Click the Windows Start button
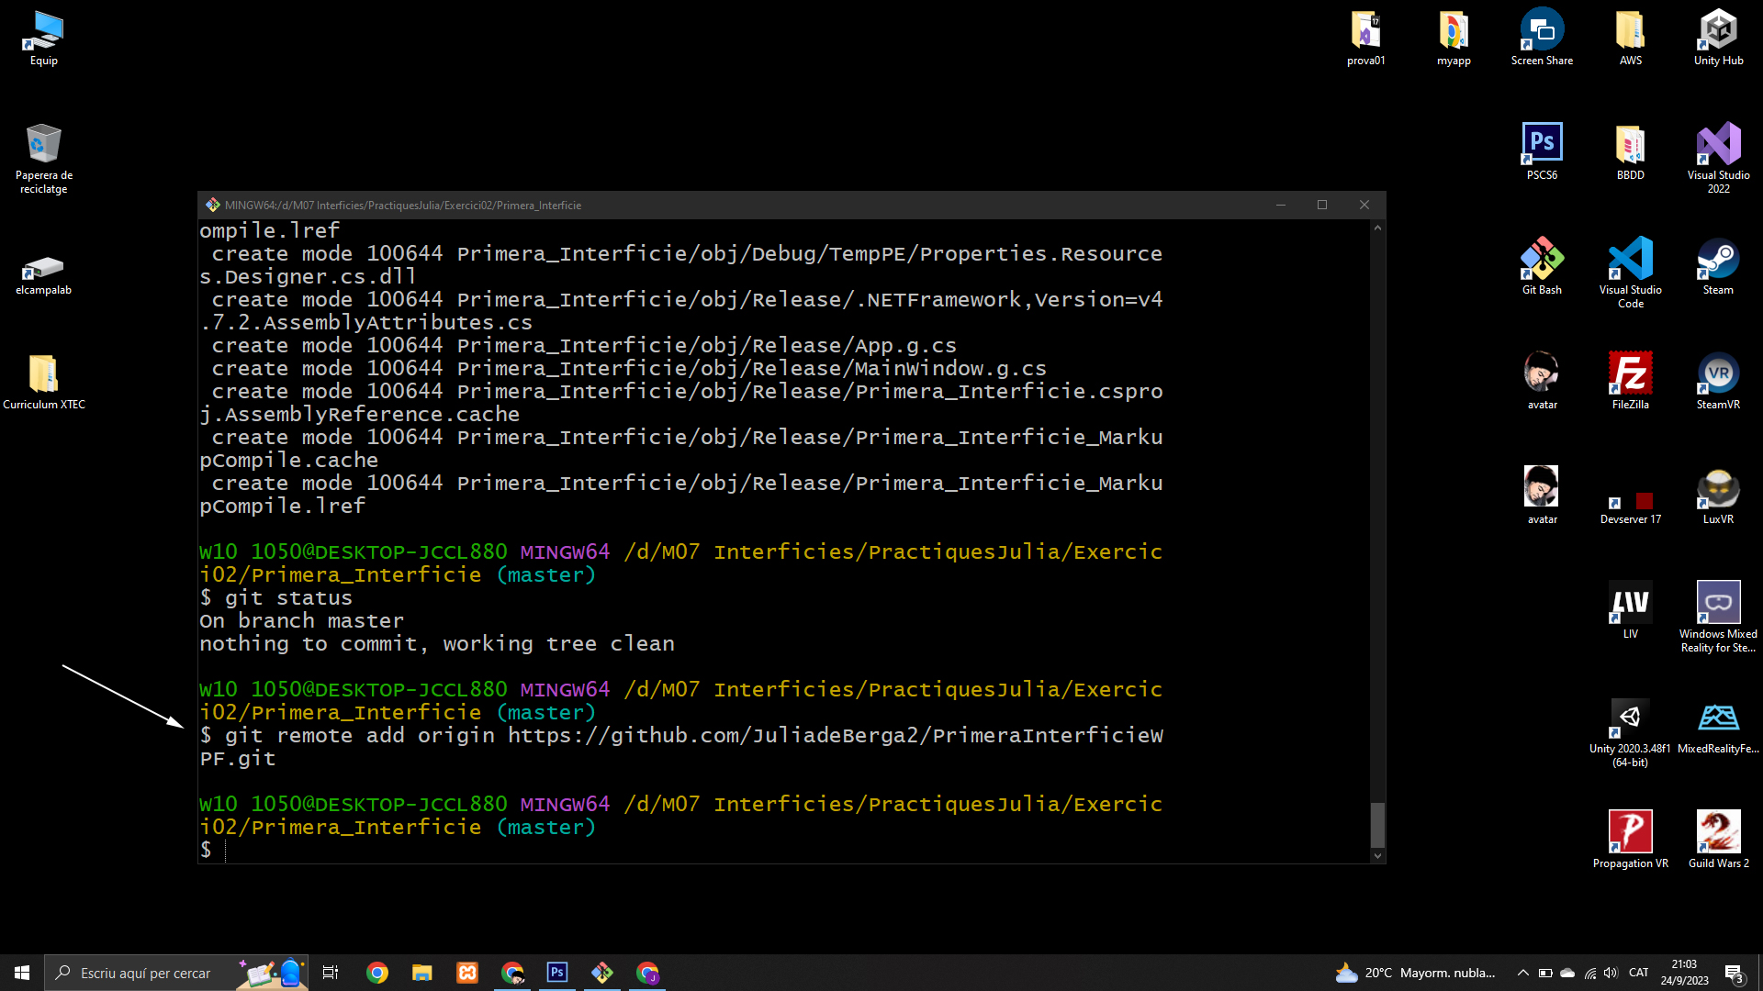Viewport: 1763px width, 991px height. tap(22, 973)
